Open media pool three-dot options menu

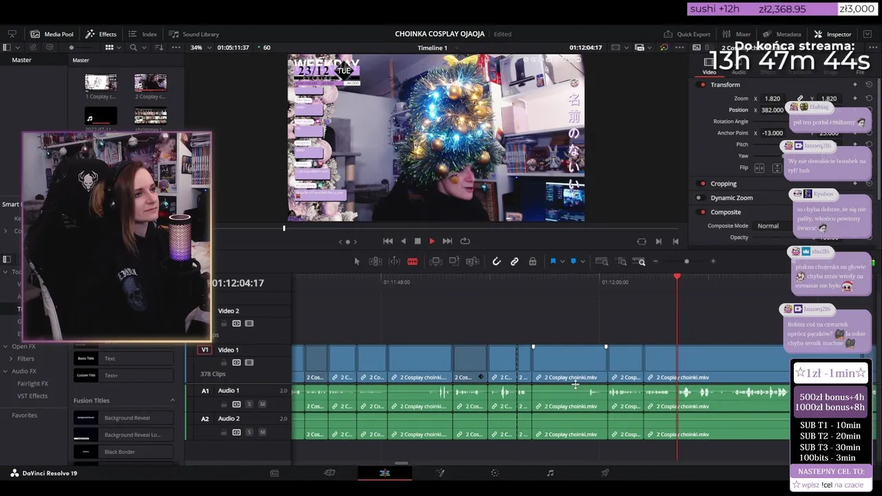176,48
